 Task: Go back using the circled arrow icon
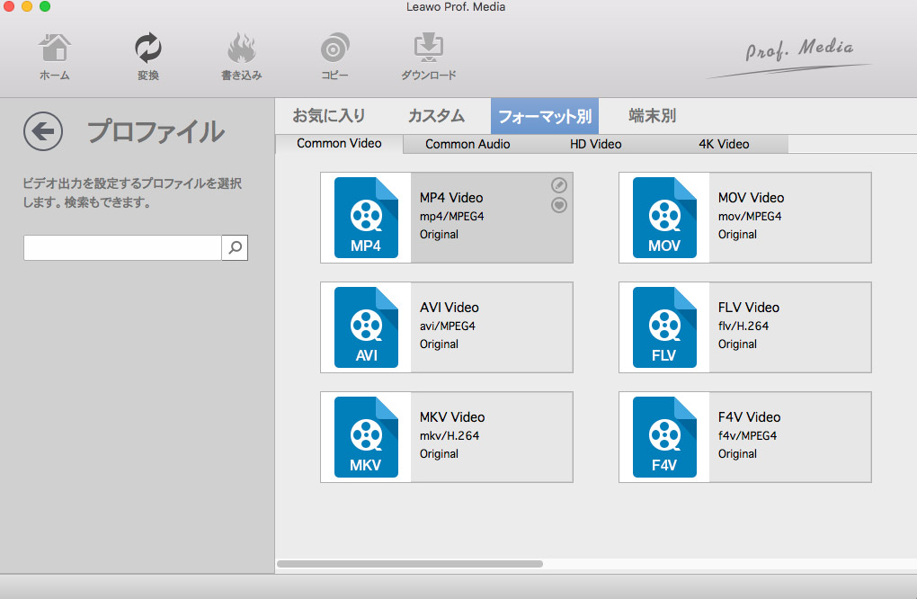pyautogui.click(x=43, y=132)
